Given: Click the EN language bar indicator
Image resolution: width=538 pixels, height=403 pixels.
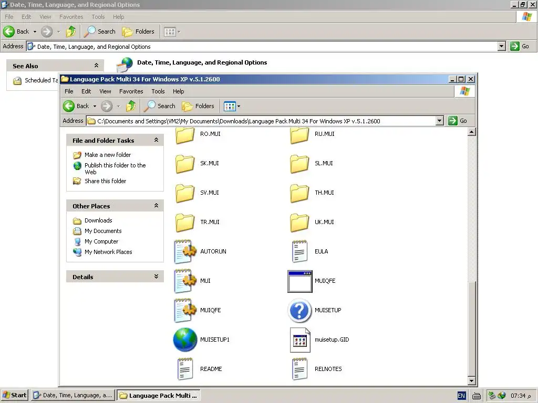Looking at the screenshot, I should [x=461, y=396].
